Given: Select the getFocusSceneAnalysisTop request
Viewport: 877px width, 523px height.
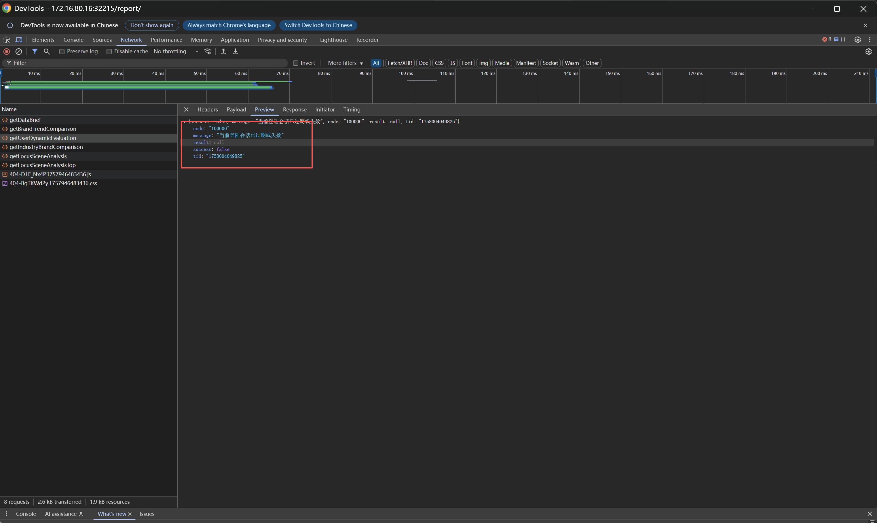Looking at the screenshot, I should [x=88, y=165].
